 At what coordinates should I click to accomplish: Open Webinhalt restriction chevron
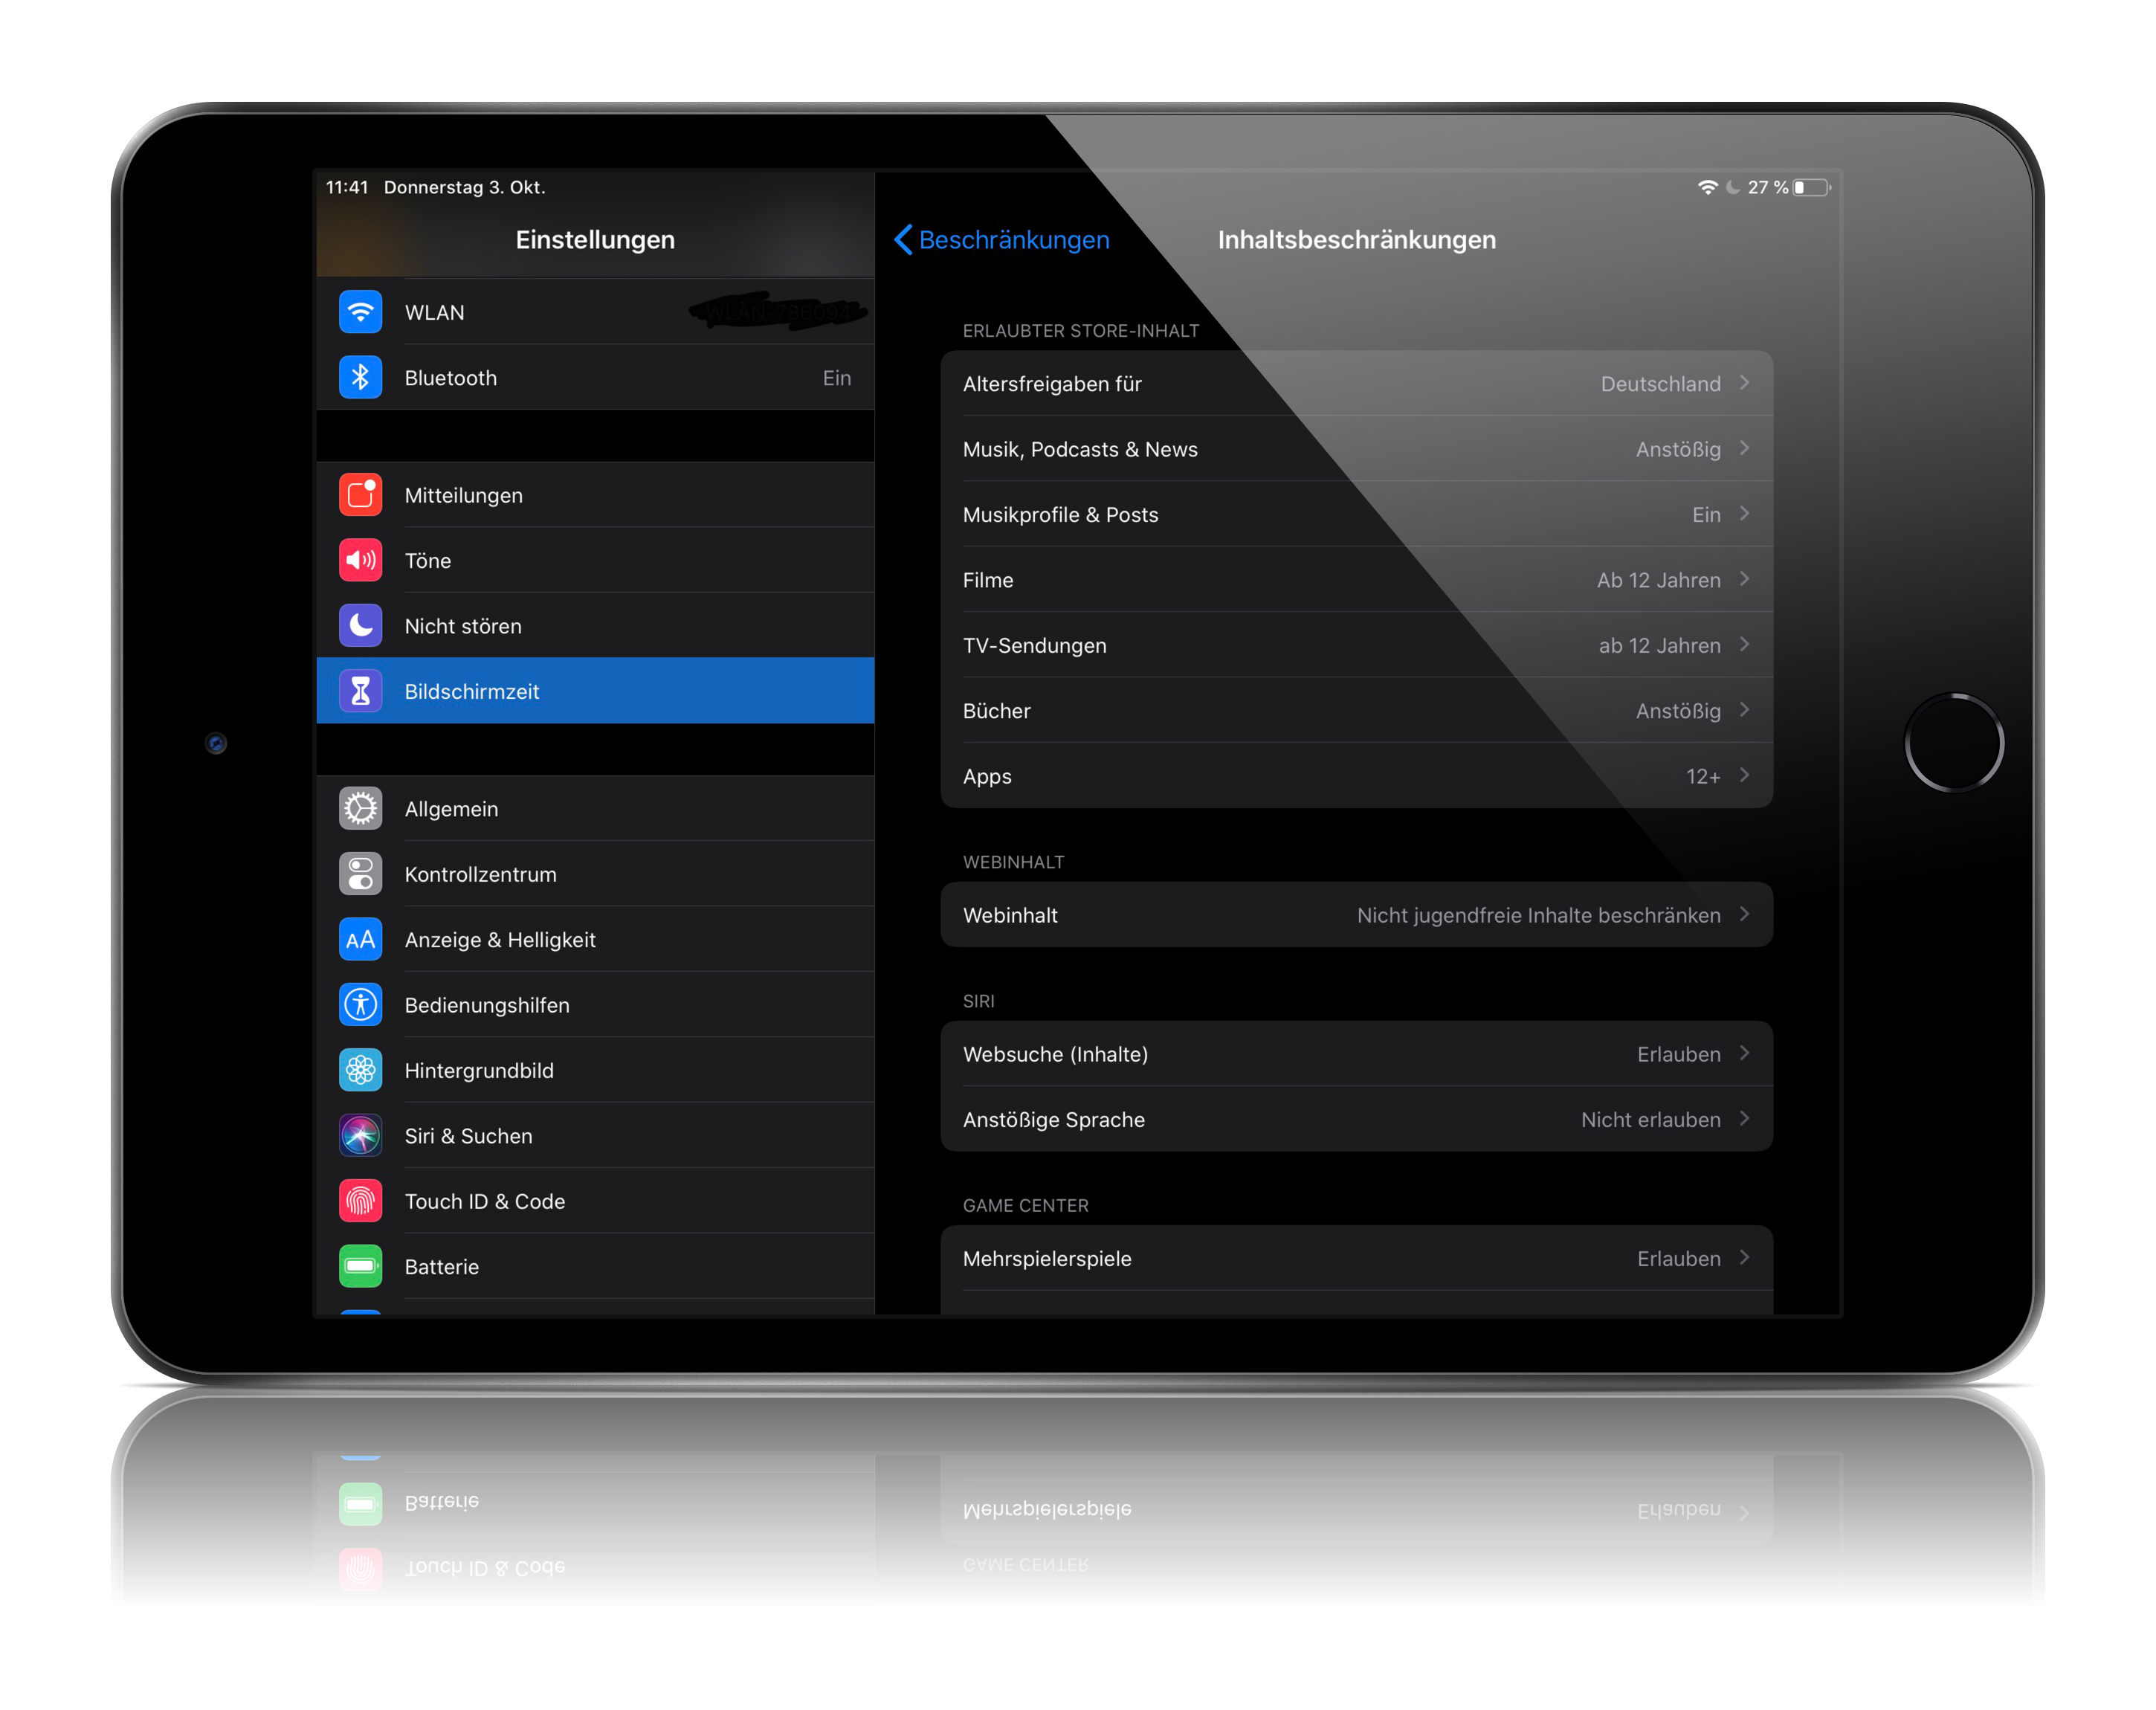1744,914
